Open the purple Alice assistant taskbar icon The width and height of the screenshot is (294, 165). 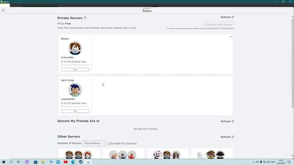point(27,162)
